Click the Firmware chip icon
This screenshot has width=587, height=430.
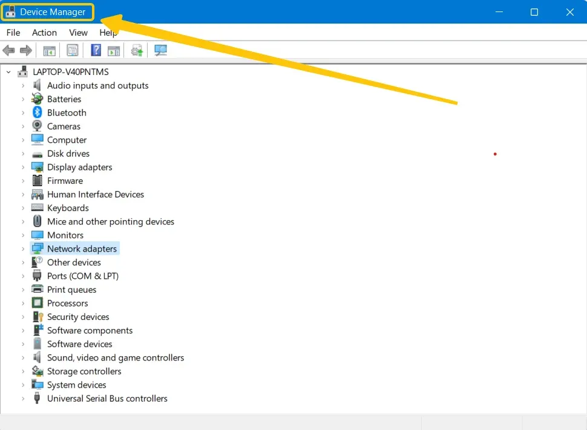(37, 180)
